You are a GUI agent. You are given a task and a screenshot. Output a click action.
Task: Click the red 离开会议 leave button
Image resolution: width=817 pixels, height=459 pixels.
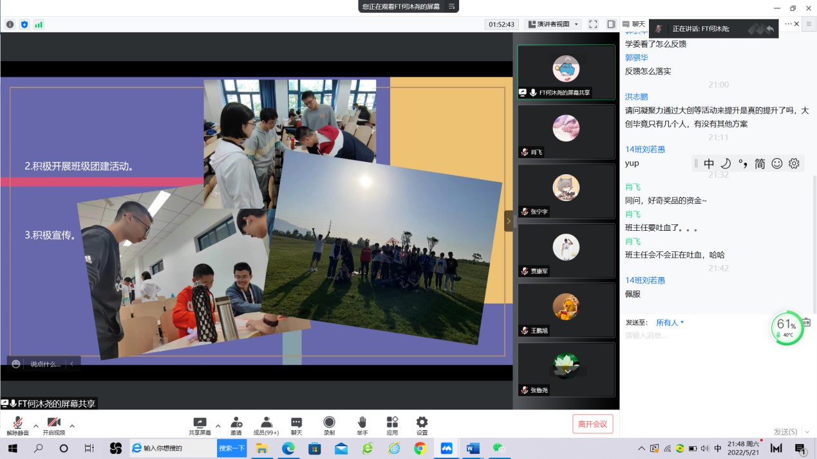(x=592, y=424)
